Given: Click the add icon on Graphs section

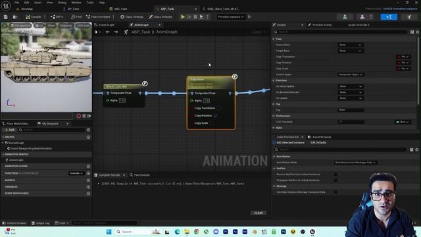Looking at the screenshot, I should click(88, 137).
